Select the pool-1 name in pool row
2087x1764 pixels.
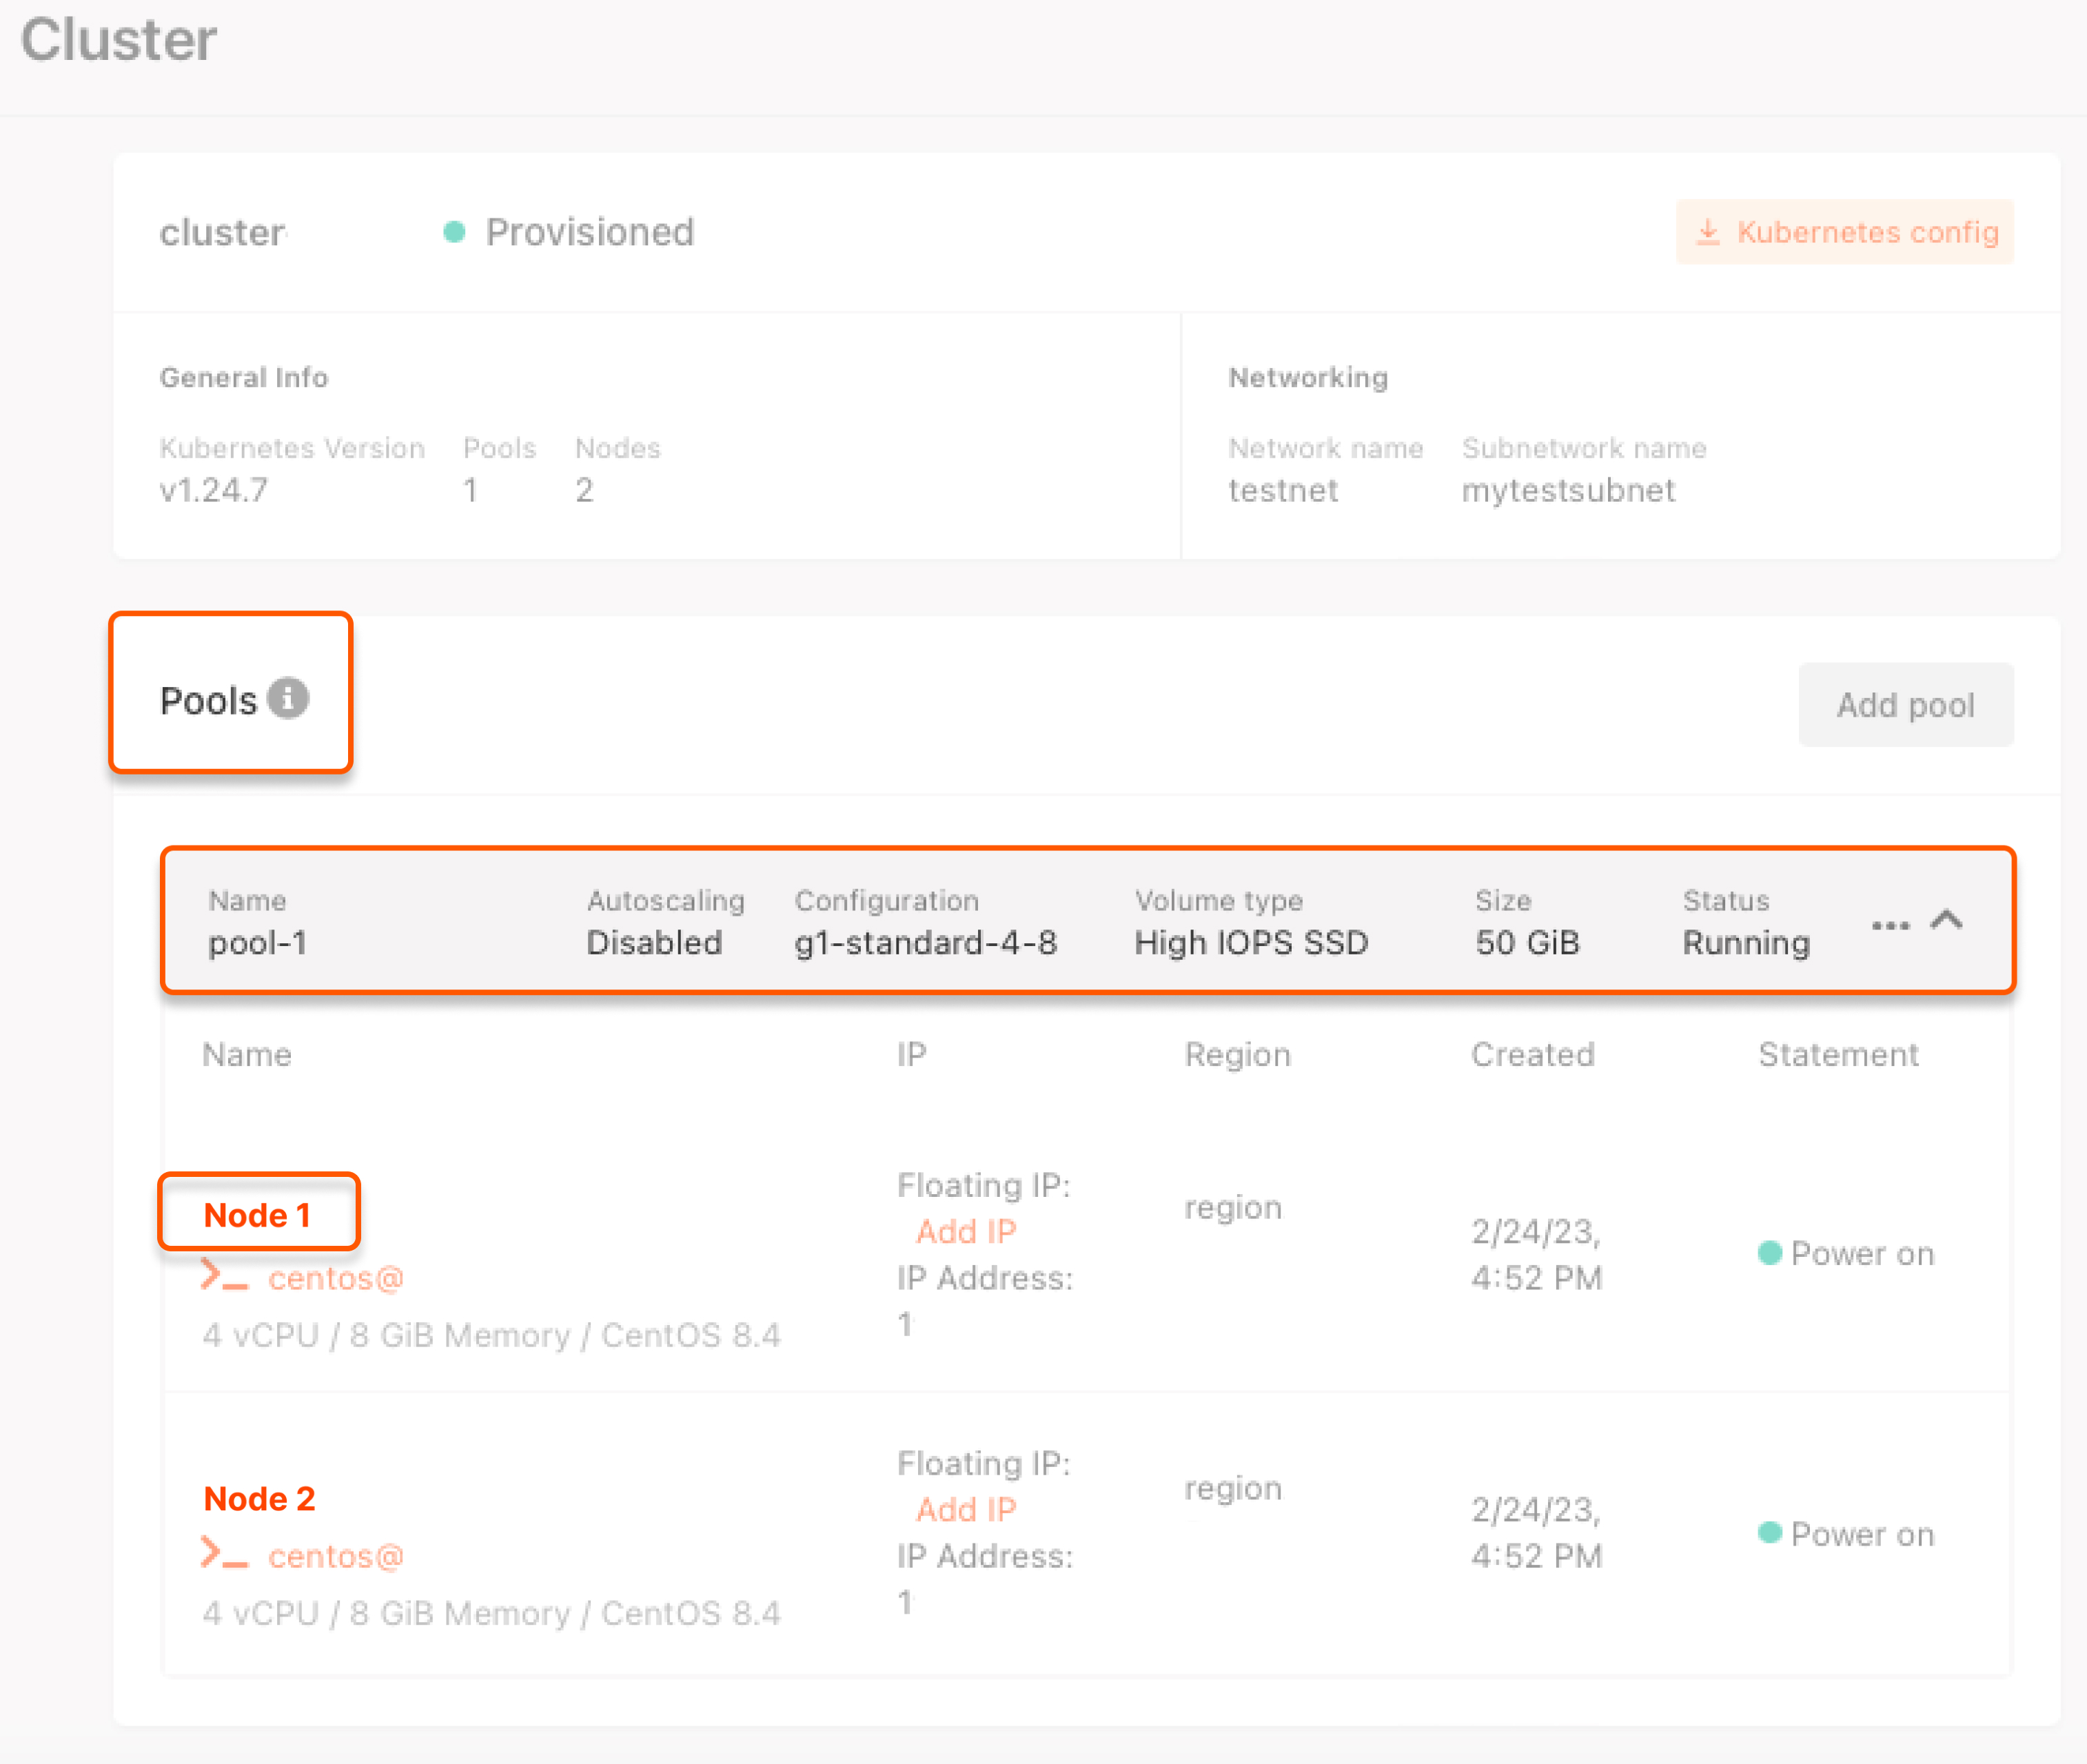coord(257,943)
